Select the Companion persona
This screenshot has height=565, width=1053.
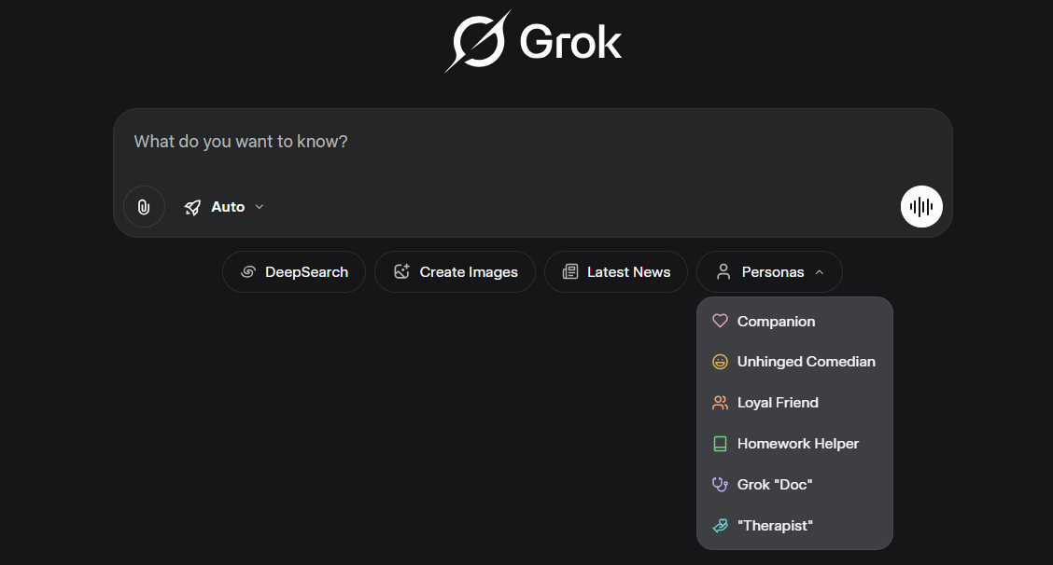776,321
